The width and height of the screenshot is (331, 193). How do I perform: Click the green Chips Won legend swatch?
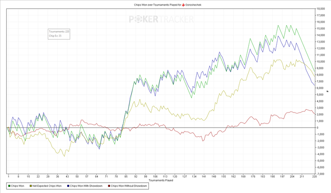(x=9, y=186)
